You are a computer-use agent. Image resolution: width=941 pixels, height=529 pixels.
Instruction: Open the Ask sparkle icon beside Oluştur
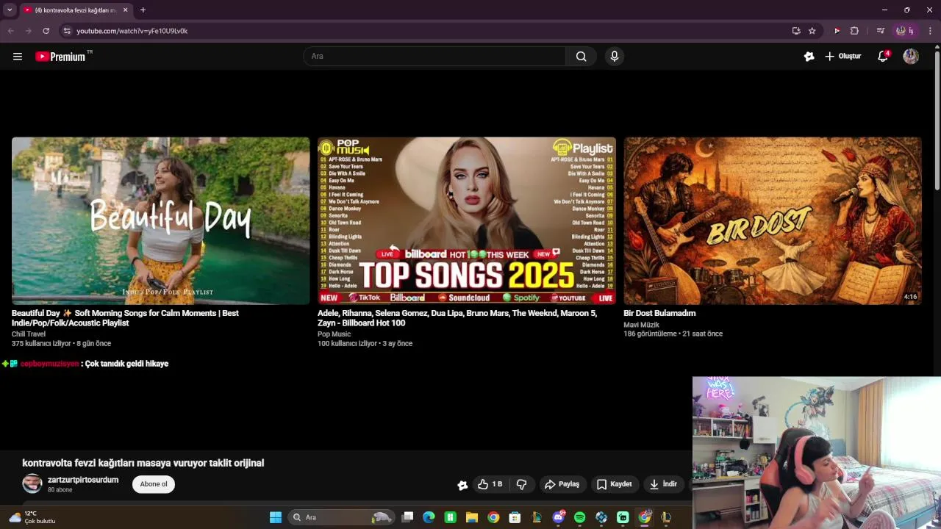[809, 57]
